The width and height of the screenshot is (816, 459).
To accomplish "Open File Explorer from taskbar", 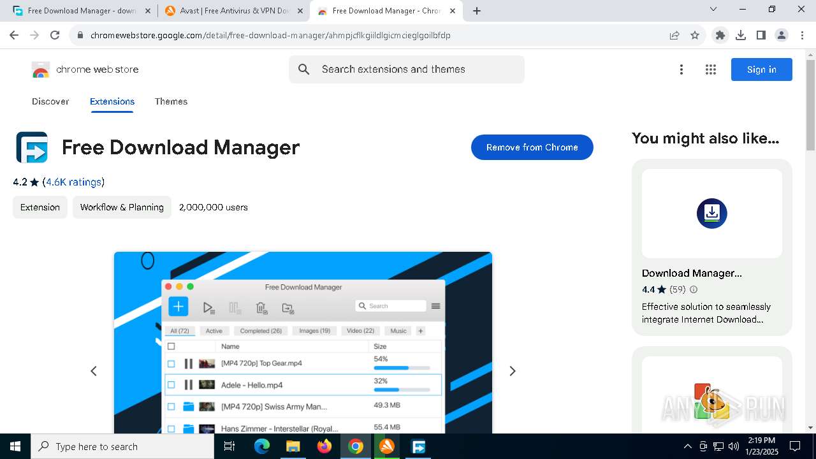I will [x=293, y=446].
